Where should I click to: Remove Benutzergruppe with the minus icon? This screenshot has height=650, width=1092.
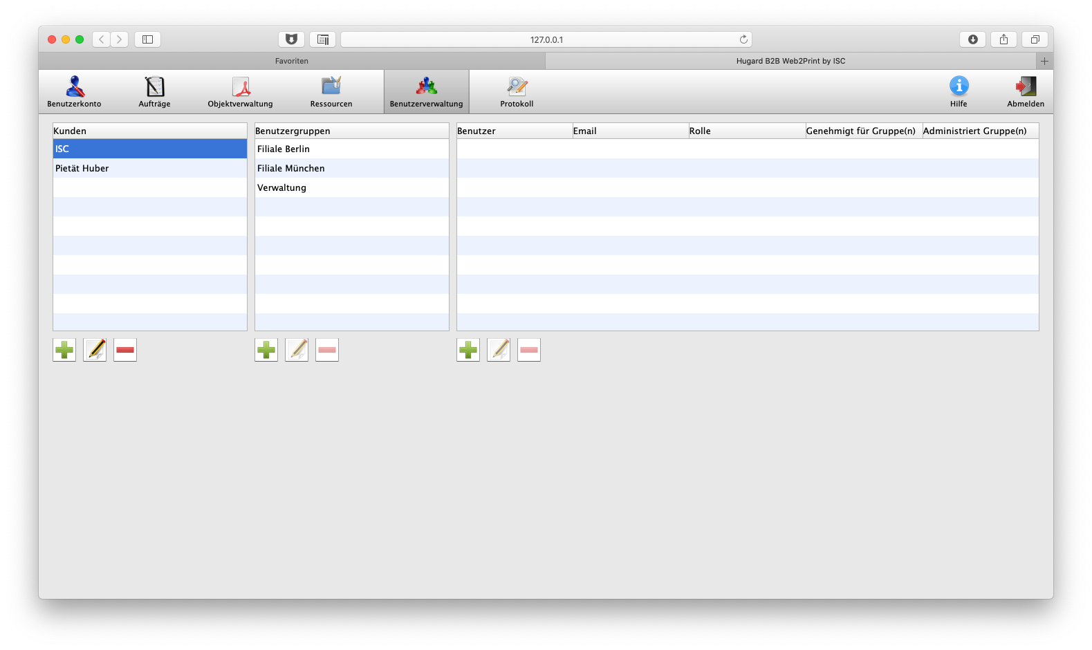[327, 350]
